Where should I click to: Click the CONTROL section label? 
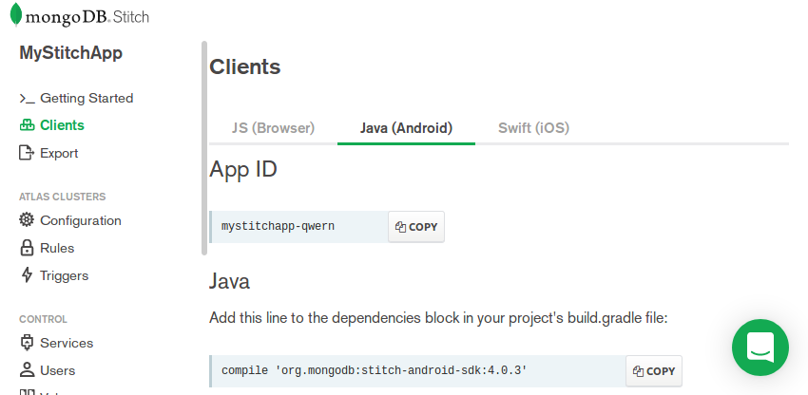44,319
